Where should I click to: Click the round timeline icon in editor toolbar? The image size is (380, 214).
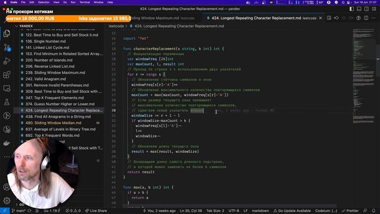click(x=359, y=18)
